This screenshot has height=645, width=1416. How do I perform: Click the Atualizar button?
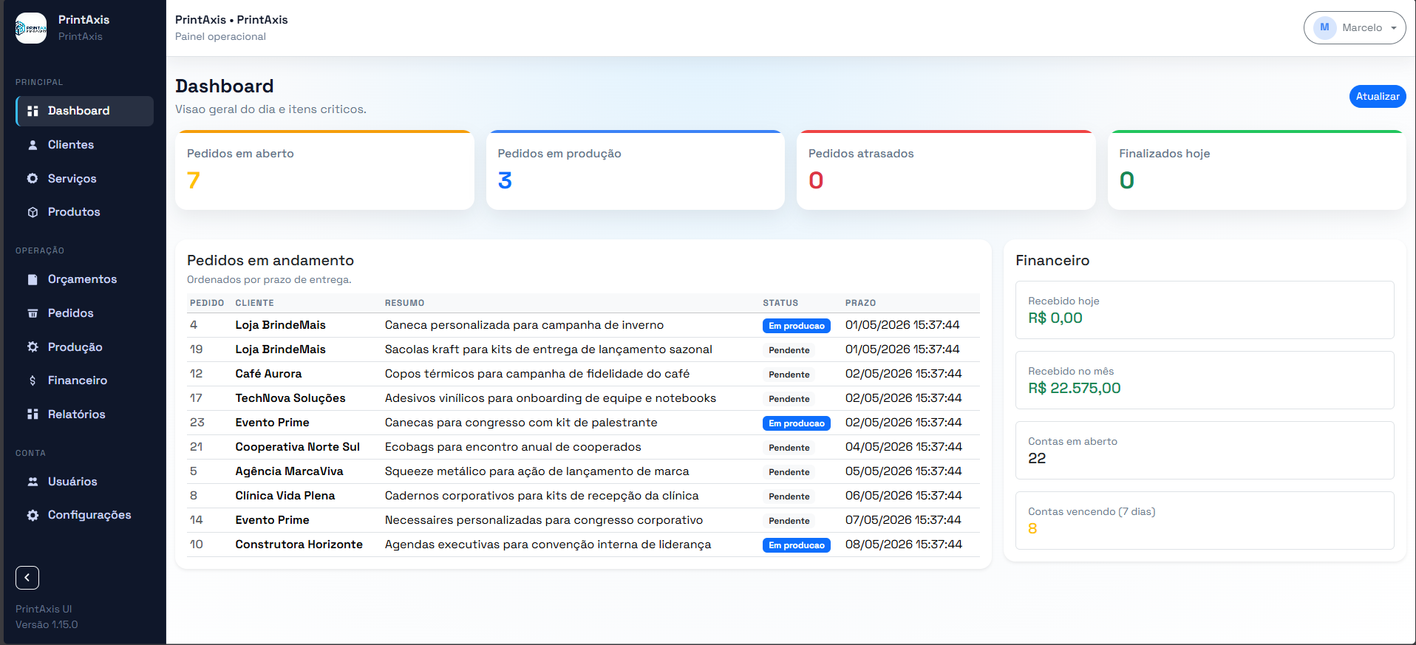1378,97
